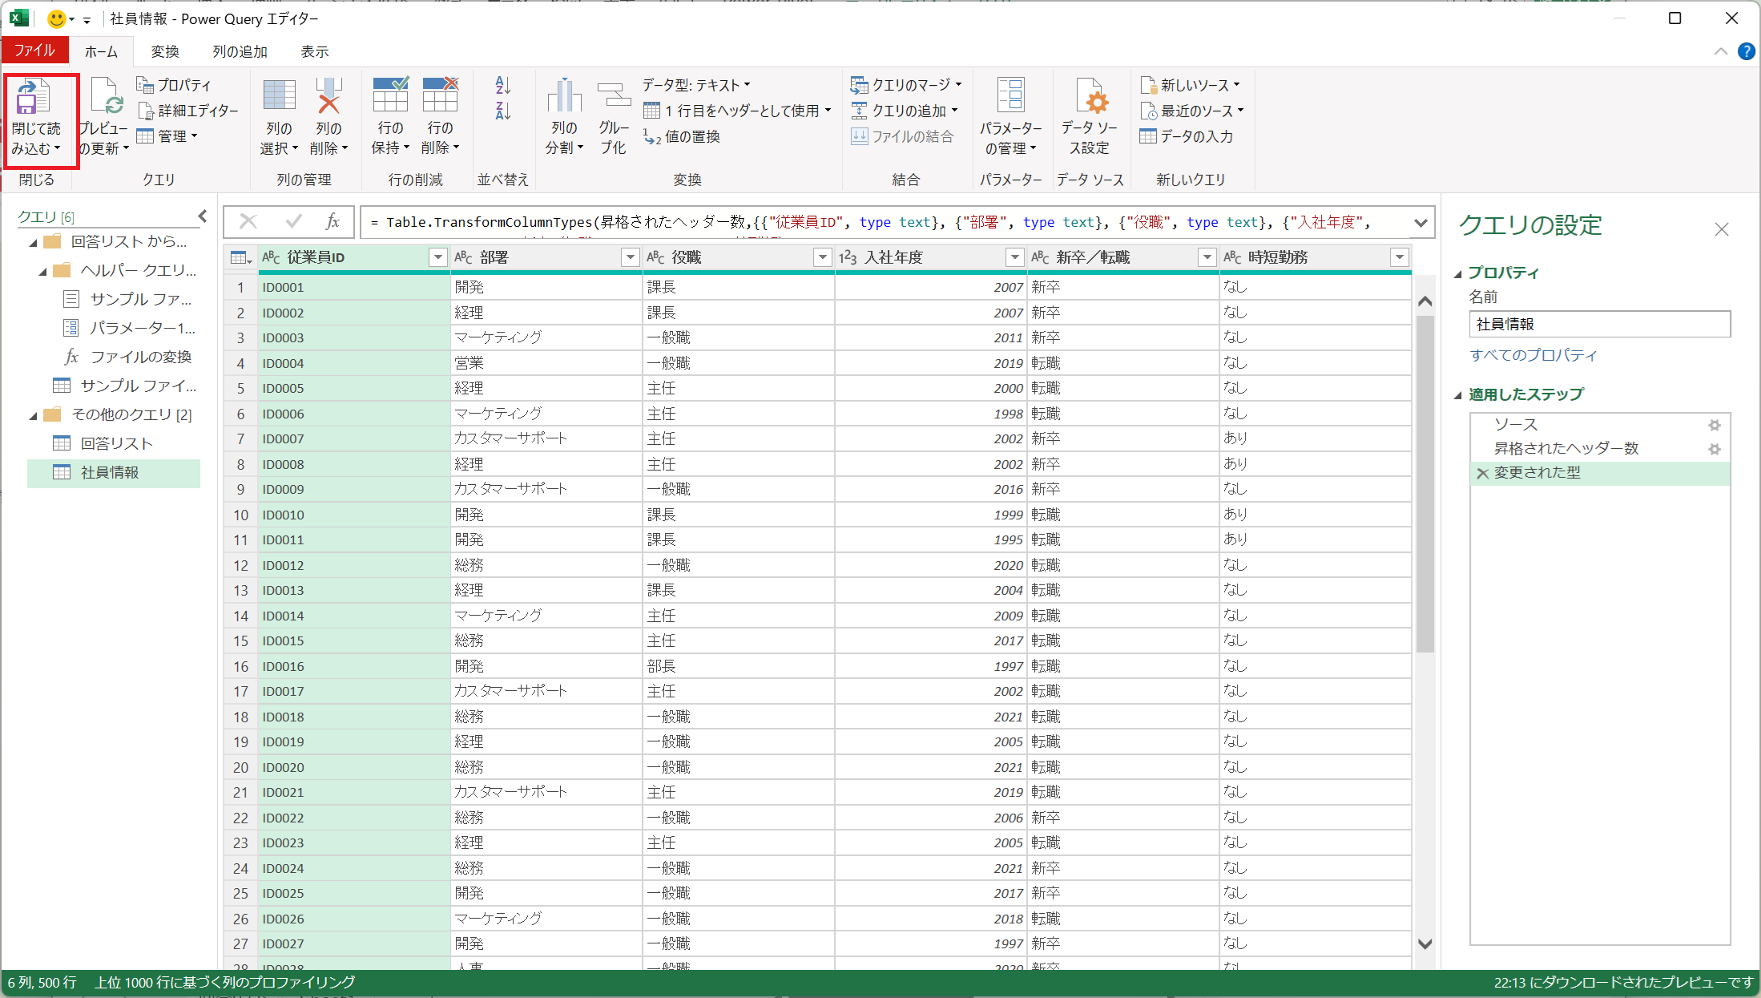Close the クエリの設定 pane
This screenshot has height=998, width=1761.
pyautogui.click(x=1721, y=229)
